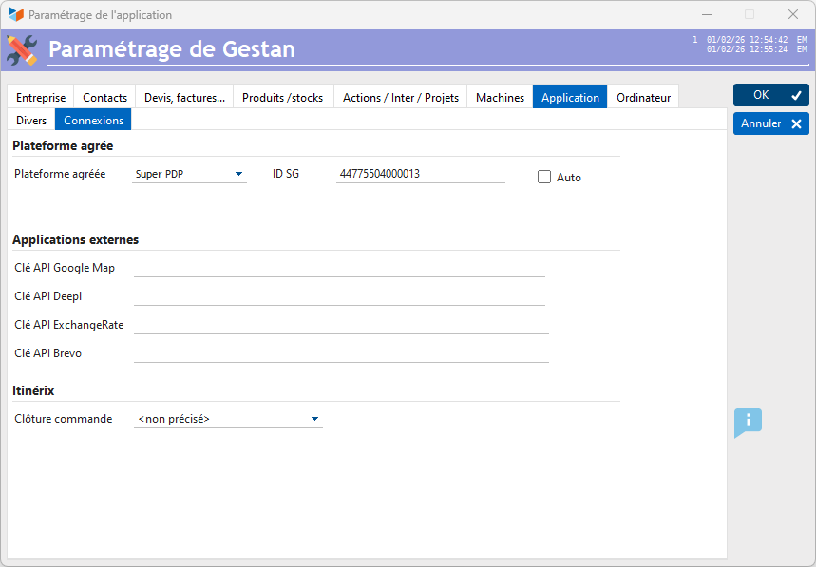
Task: Go to Devis, factures... tab
Action: [x=184, y=97]
